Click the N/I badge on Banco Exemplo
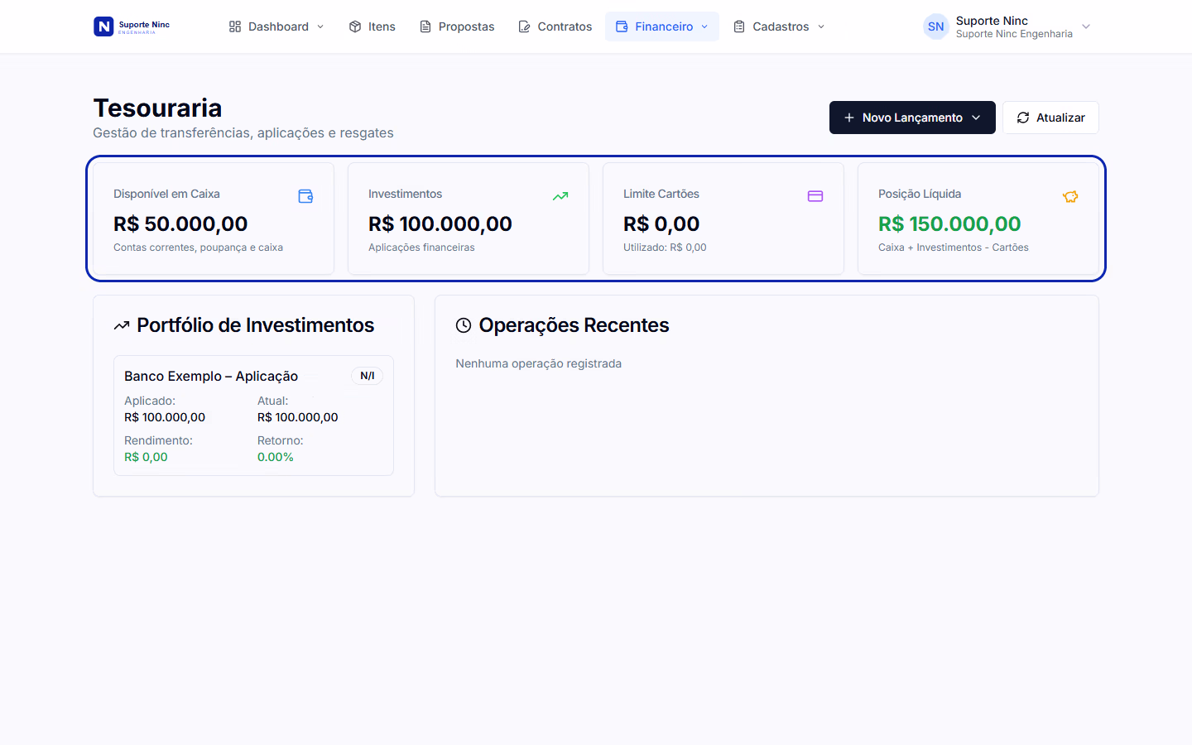Viewport: 1192px width, 745px height. (368, 376)
